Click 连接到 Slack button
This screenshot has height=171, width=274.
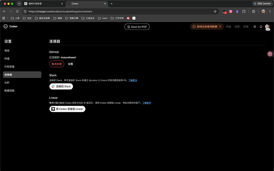(x=61, y=86)
